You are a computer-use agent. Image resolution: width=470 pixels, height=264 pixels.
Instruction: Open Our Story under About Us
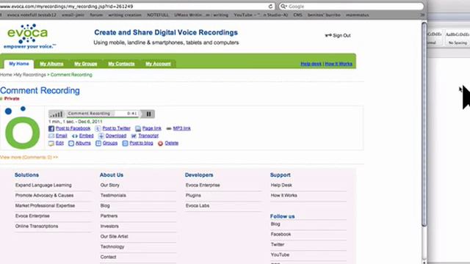click(110, 186)
